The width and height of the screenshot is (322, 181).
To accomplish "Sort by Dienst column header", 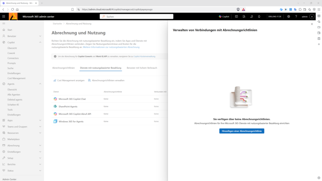I will tap(56, 92).
